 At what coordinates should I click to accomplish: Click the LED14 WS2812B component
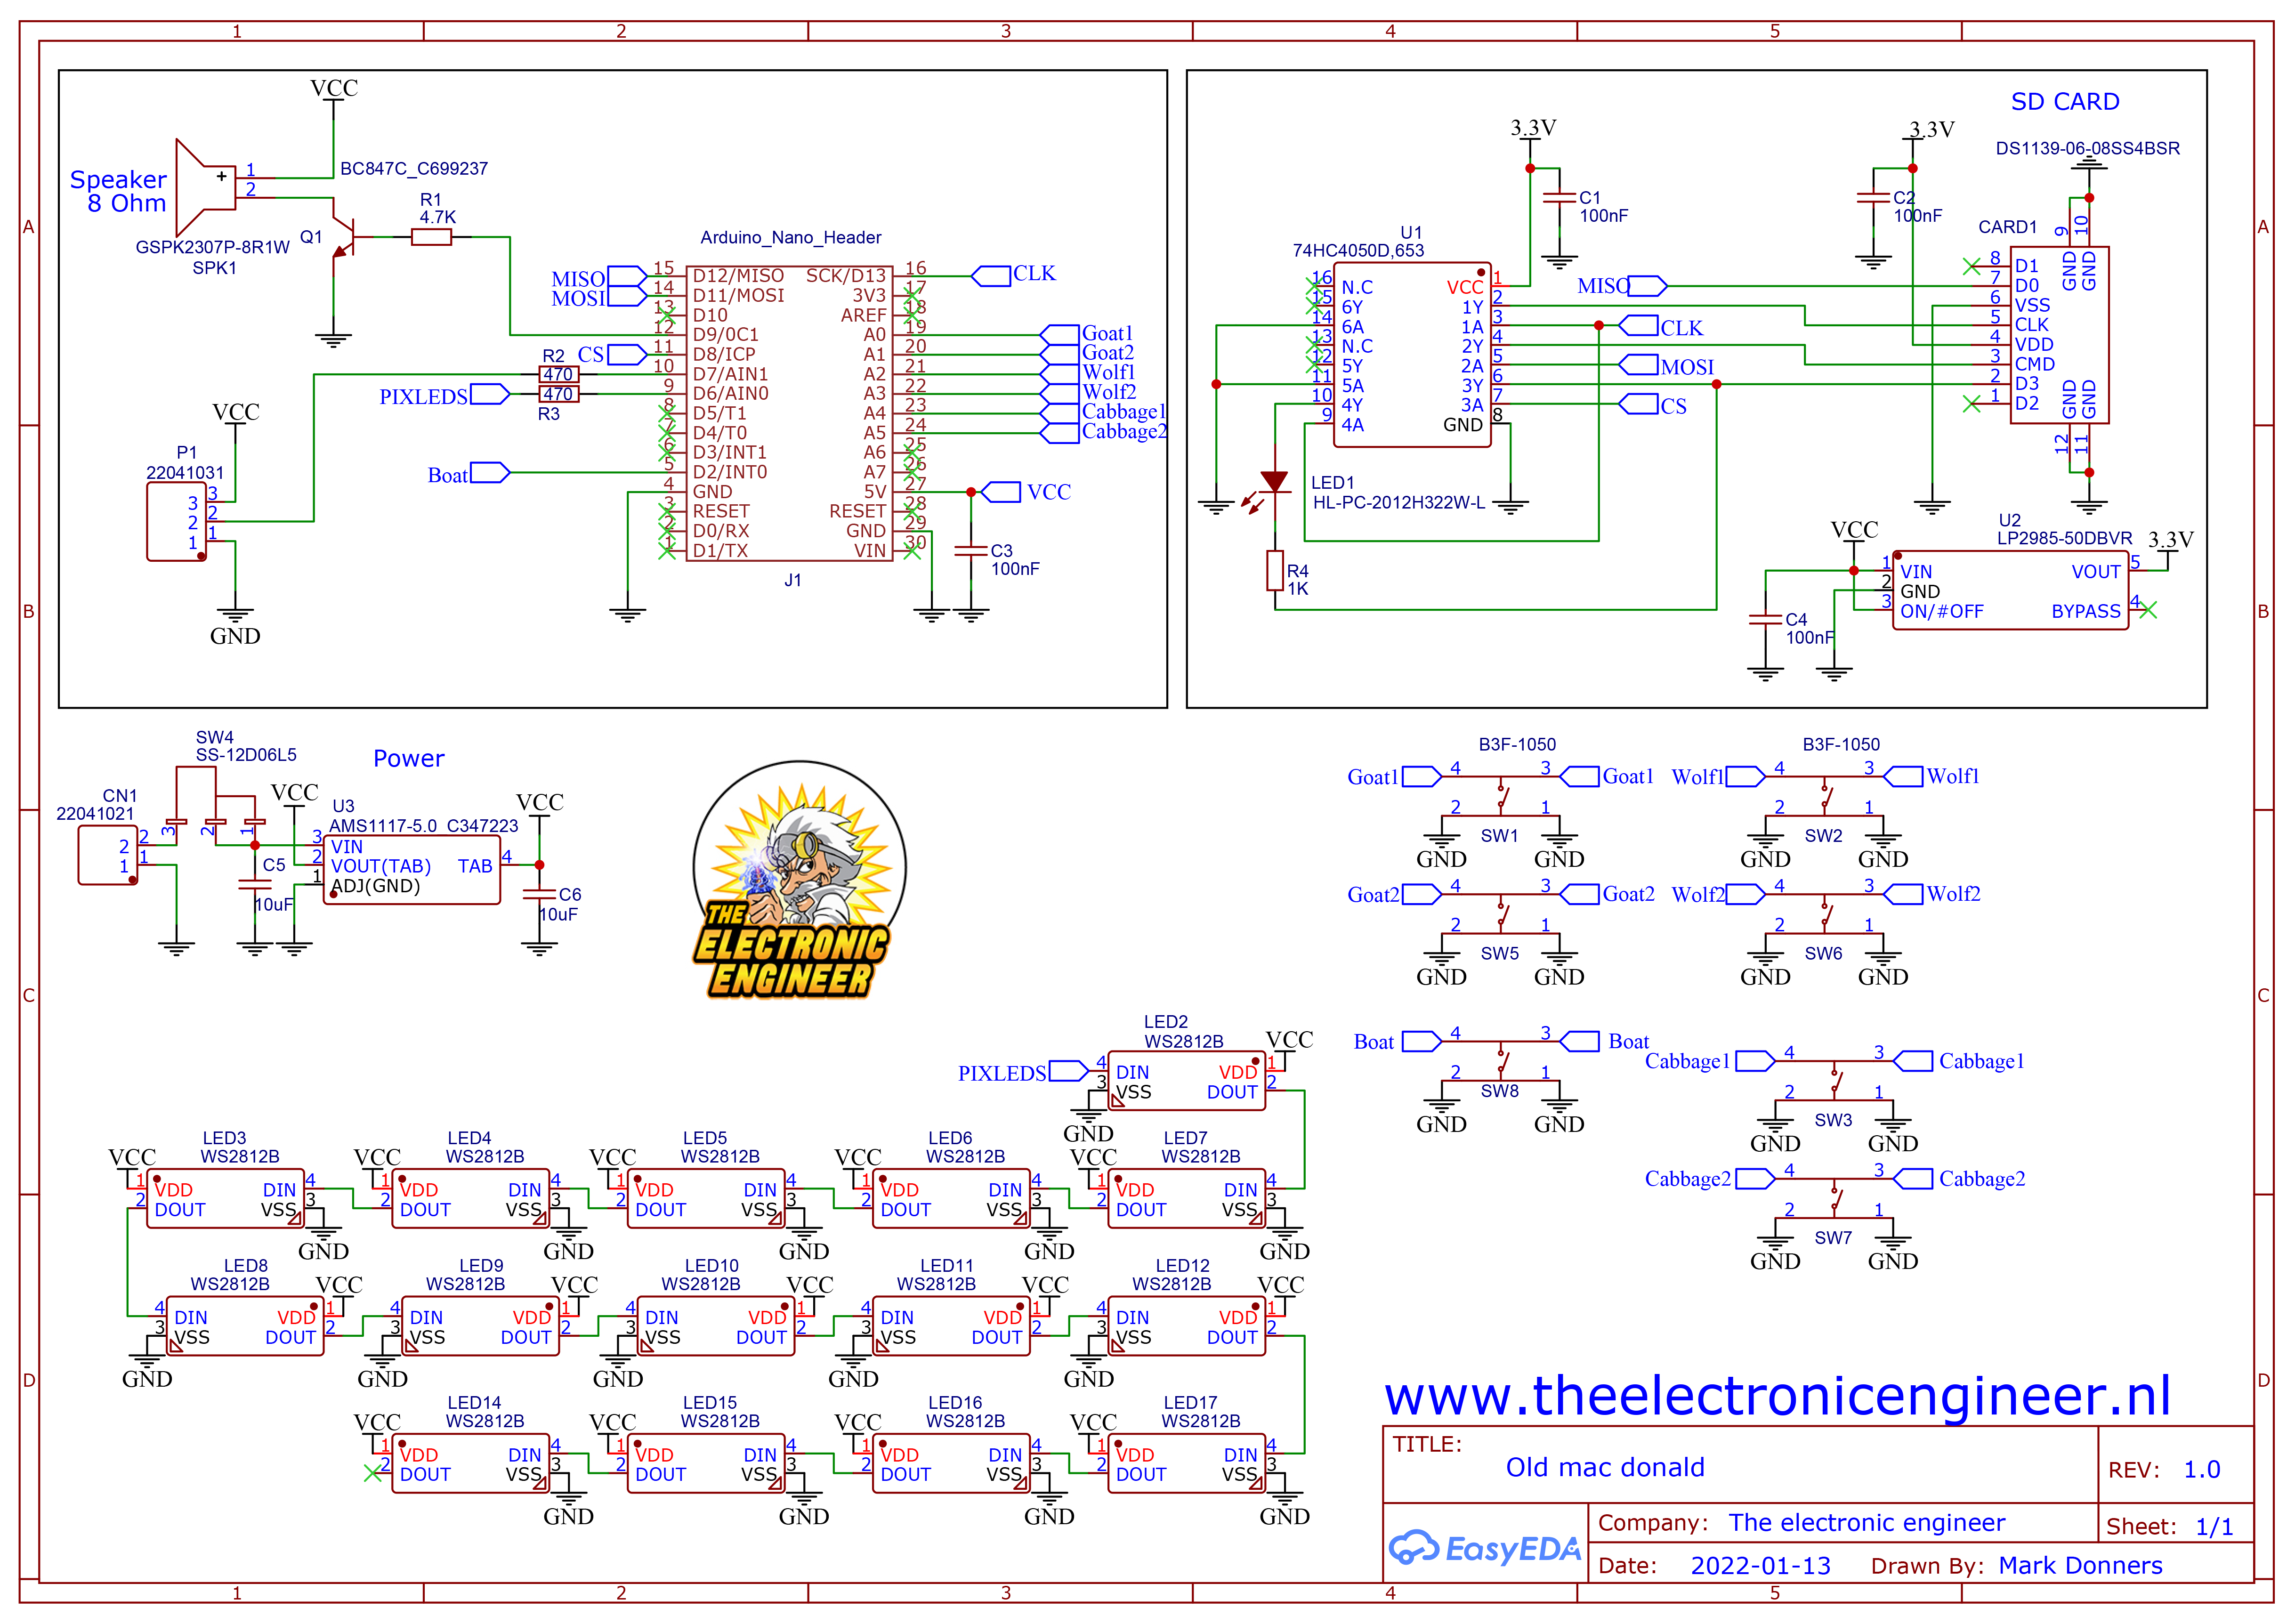click(x=470, y=1464)
